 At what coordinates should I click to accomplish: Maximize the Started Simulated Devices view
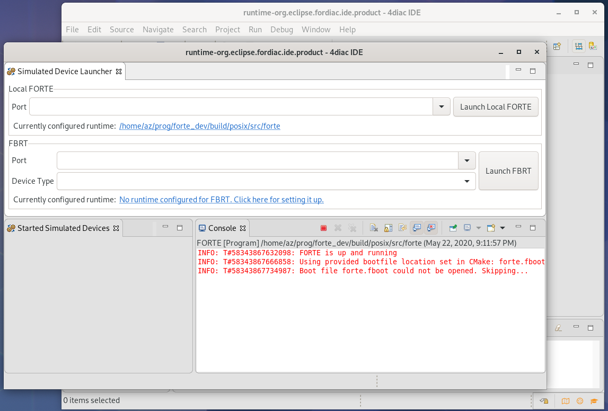click(180, 228)
